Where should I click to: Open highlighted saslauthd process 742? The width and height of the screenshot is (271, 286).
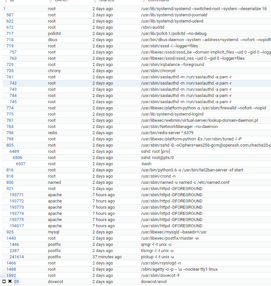pos(13,83)
